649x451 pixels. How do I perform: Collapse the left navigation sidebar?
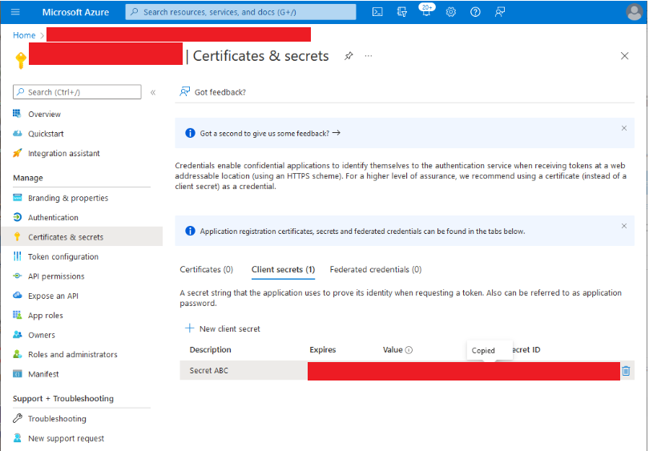pyautogui.click(x=153, y=92)
